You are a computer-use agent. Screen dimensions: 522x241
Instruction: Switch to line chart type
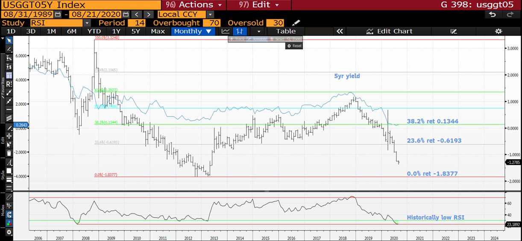coord(226,31)
